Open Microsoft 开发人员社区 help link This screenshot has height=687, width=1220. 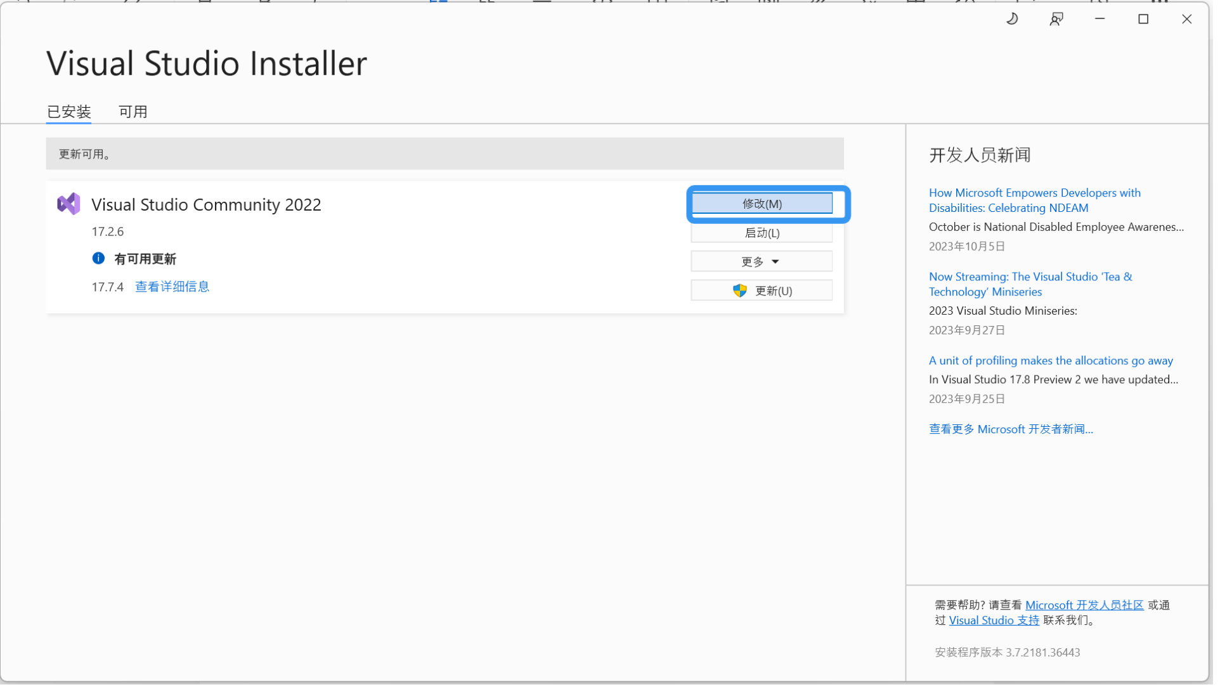point(1084,605)
